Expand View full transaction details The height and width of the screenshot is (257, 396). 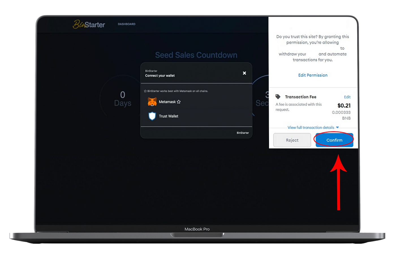[x=313, y=128]
